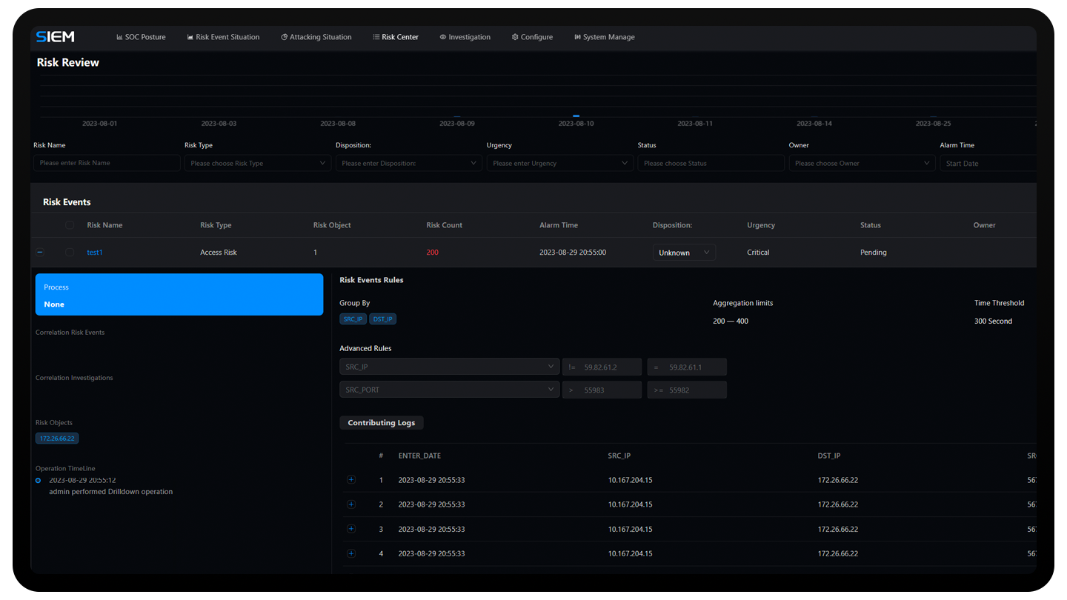This screenshot has height=600, width=1067.
Task: Expand contributing log row 1
Action: [351, 480]
